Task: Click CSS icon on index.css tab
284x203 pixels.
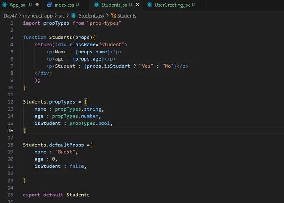Action: pyautogui.click(x=49, y=5)
